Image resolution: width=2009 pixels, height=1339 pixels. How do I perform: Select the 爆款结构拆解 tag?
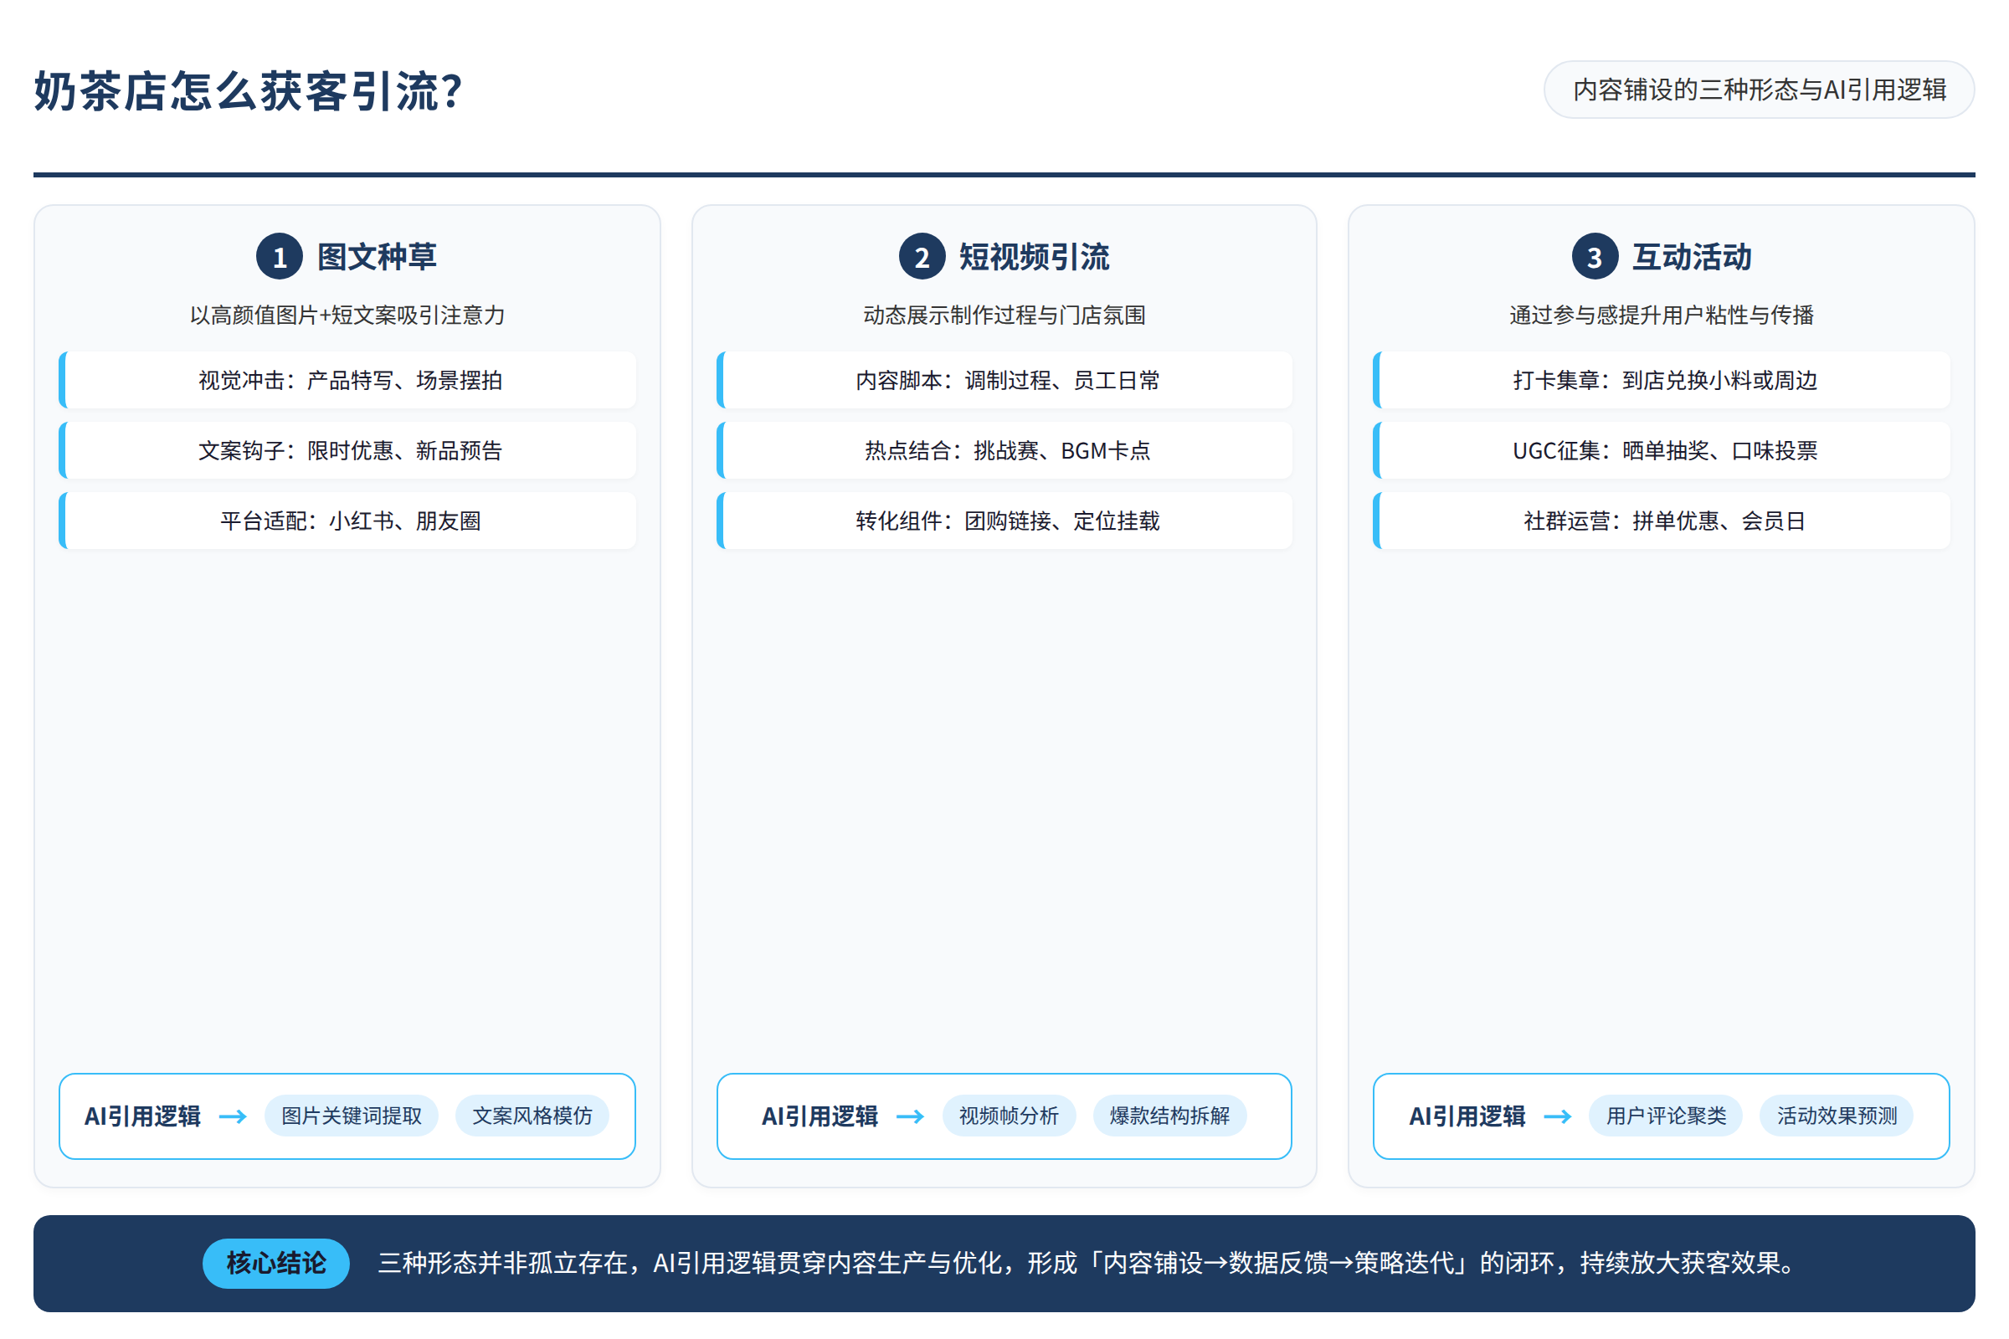pos(1169,1116)
